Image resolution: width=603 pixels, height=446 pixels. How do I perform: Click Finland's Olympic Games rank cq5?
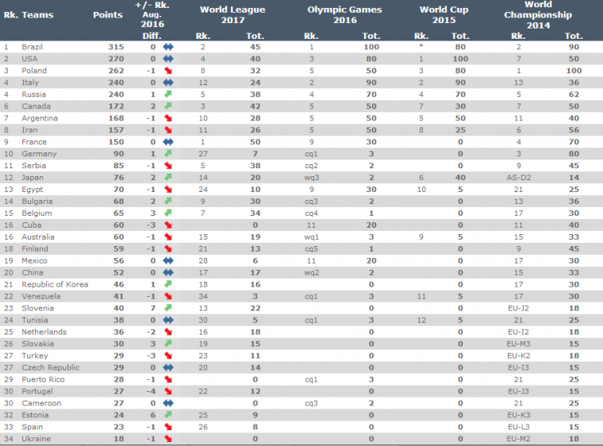point(312,249)
